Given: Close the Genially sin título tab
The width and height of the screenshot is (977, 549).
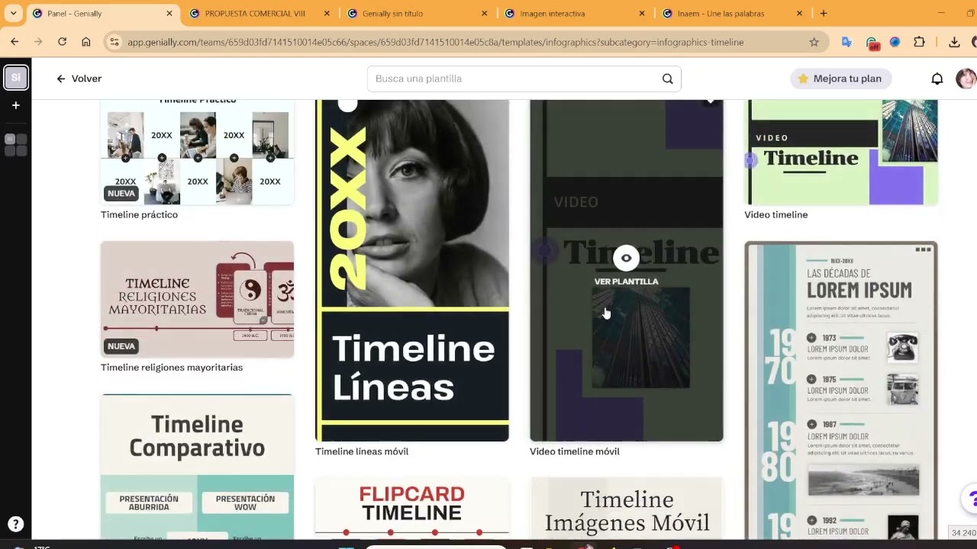Looking at the screenshot, I should tap(484, 13).
